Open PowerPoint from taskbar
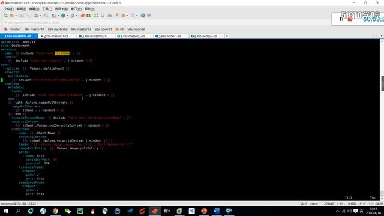The image size is (384, 216). point(204,211)
